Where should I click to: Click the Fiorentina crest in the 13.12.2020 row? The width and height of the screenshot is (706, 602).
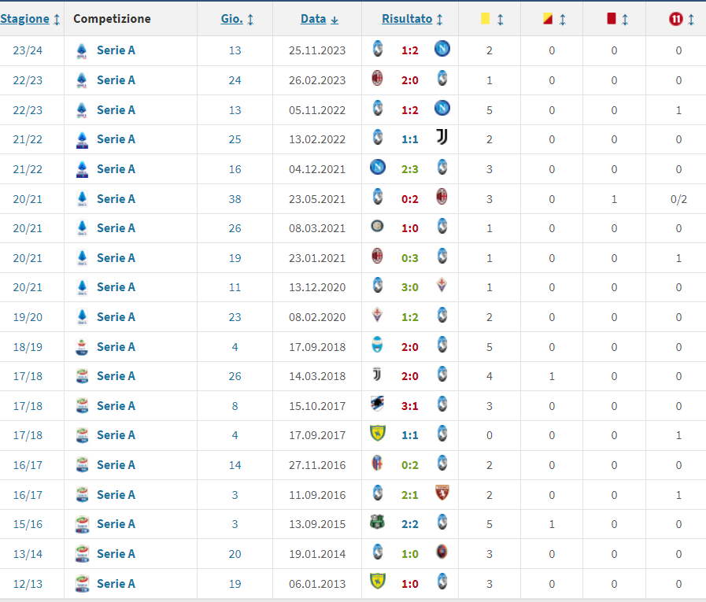pos(442,287)
